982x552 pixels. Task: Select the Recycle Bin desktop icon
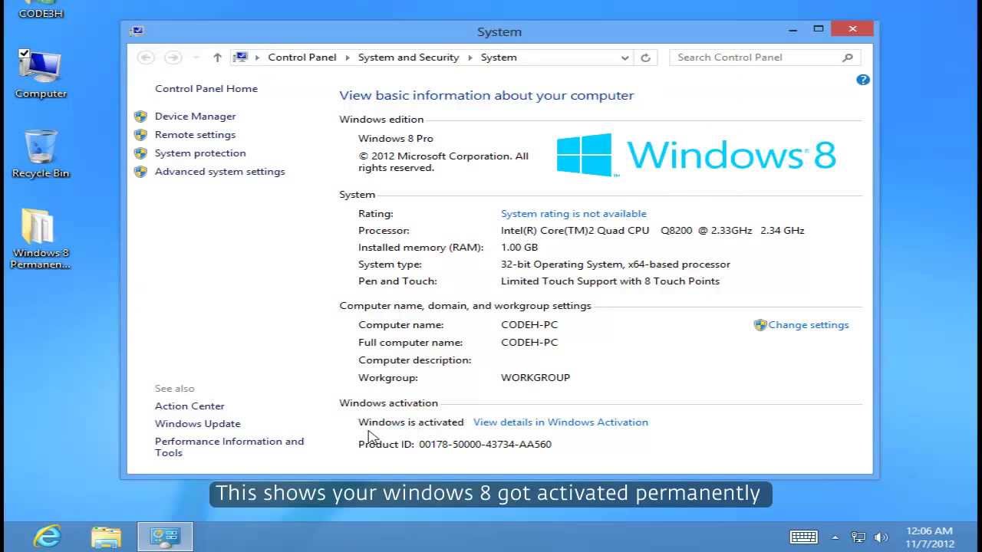coord(41,154)
